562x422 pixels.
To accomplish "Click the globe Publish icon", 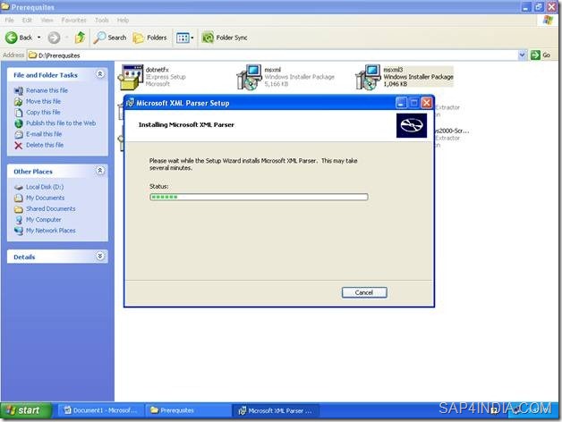I will [x=19, y=123].
